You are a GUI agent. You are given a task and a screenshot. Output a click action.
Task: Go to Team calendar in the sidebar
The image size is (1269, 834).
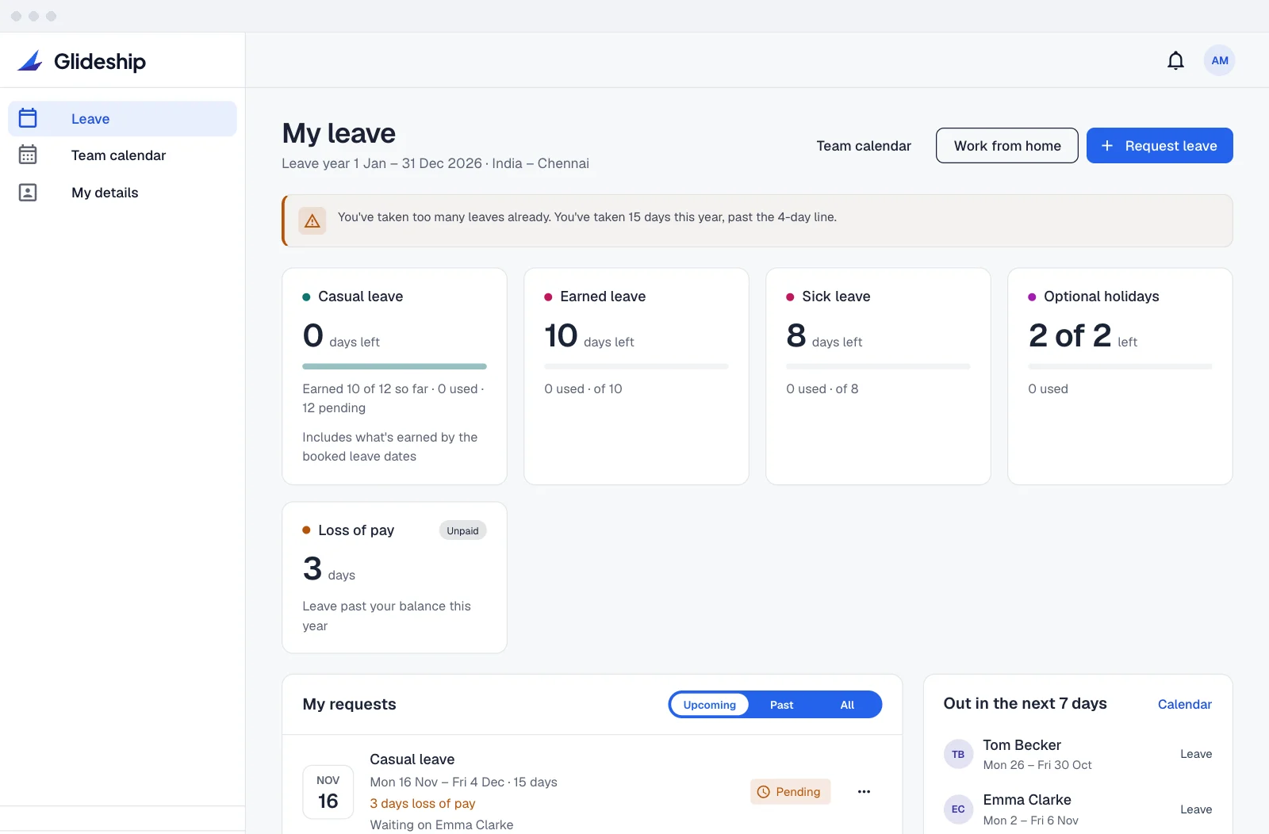tap(122, 155)
